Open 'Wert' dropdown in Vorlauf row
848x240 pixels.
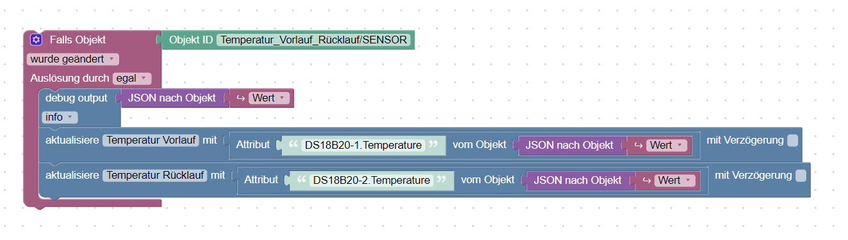[x=667, y=146]
